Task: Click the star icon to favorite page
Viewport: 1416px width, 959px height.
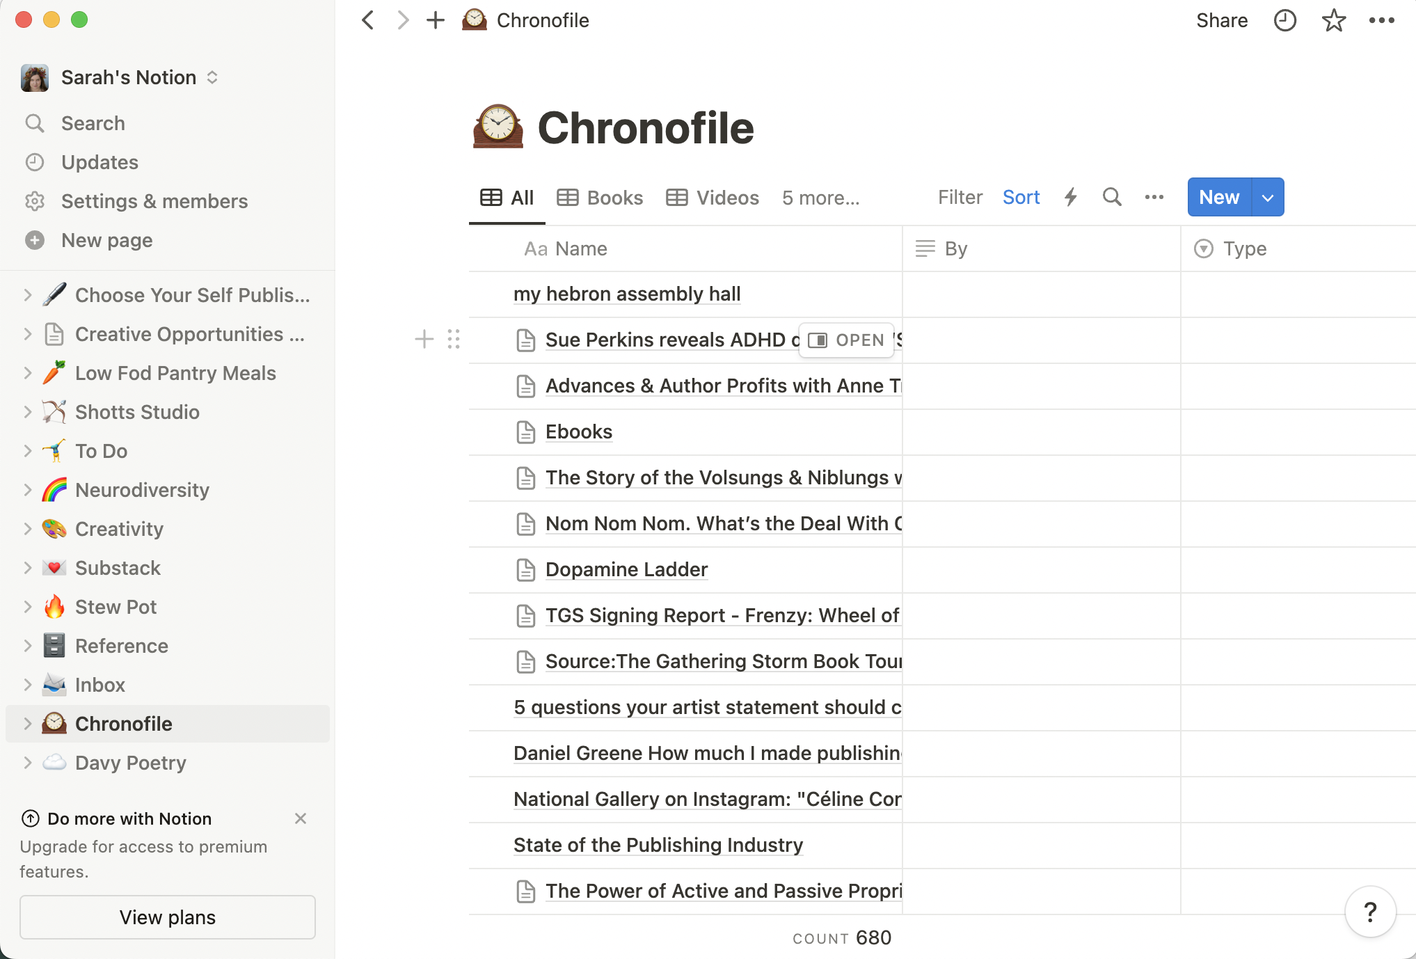Action: (1333, 21)
